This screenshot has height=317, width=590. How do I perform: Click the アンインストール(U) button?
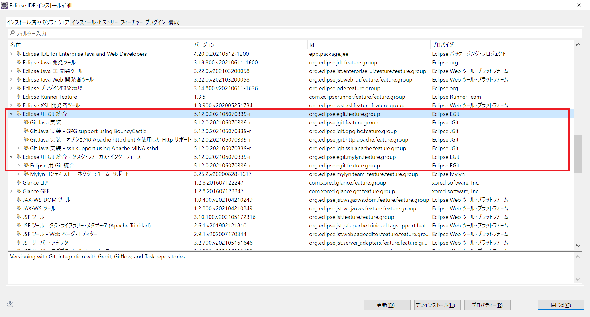click(437, 305)
